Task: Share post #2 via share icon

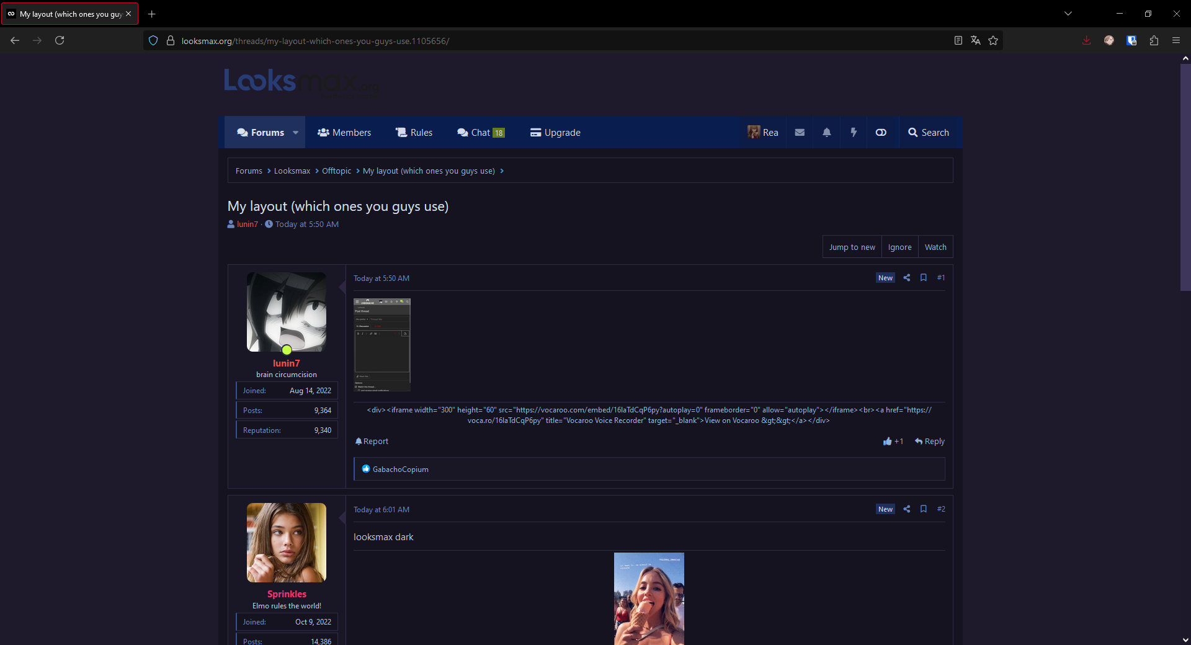Action: tap(907, 509)
